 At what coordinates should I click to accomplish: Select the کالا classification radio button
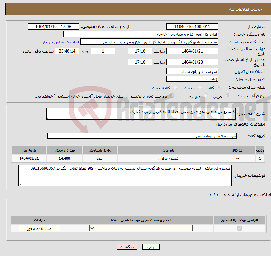coord(220,88)
